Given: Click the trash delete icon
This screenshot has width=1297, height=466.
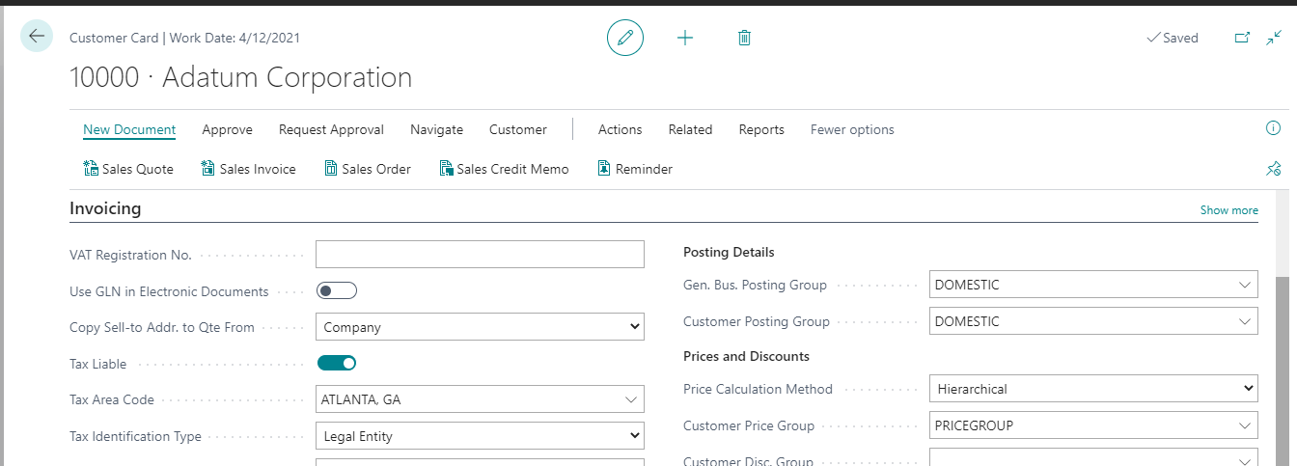Looking at the screenshot, I should click(x=744, y=38).
